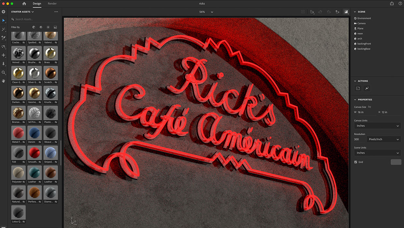Click the new camera bookmark star icon

[337, 12]
